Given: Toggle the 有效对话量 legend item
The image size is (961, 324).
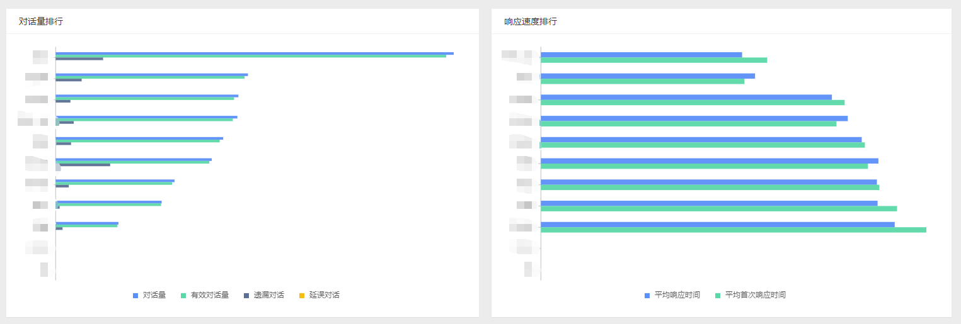Looking at the screenshot, I should (205, 295).
